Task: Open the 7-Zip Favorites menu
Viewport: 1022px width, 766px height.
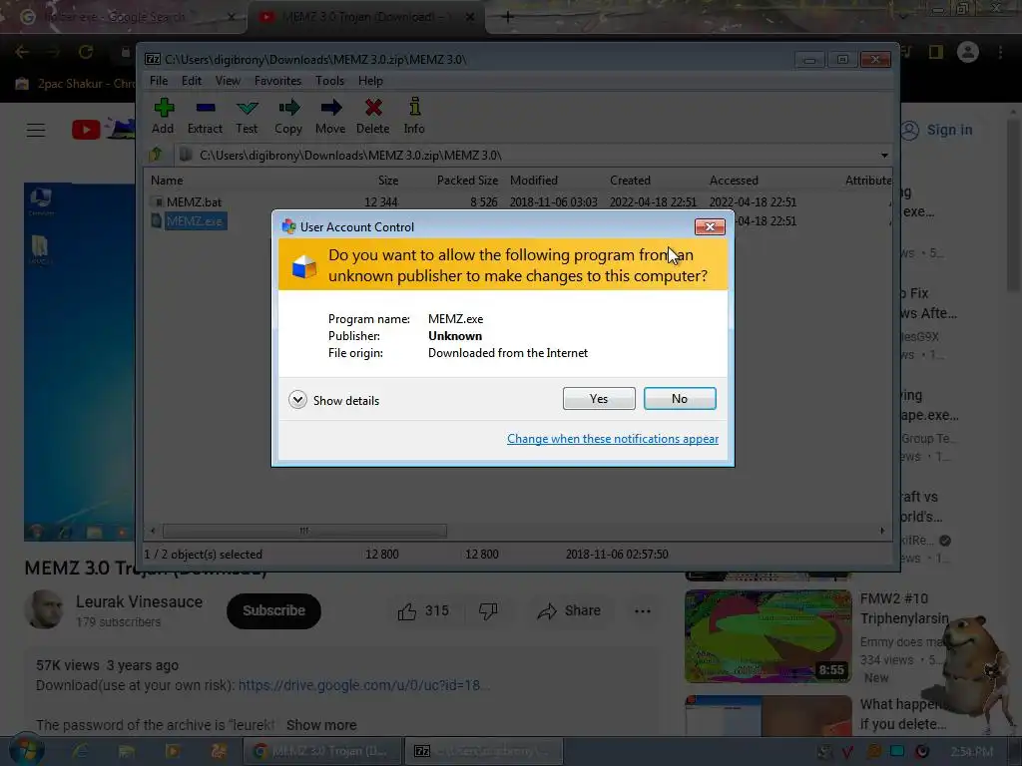Action: [277, 81]
